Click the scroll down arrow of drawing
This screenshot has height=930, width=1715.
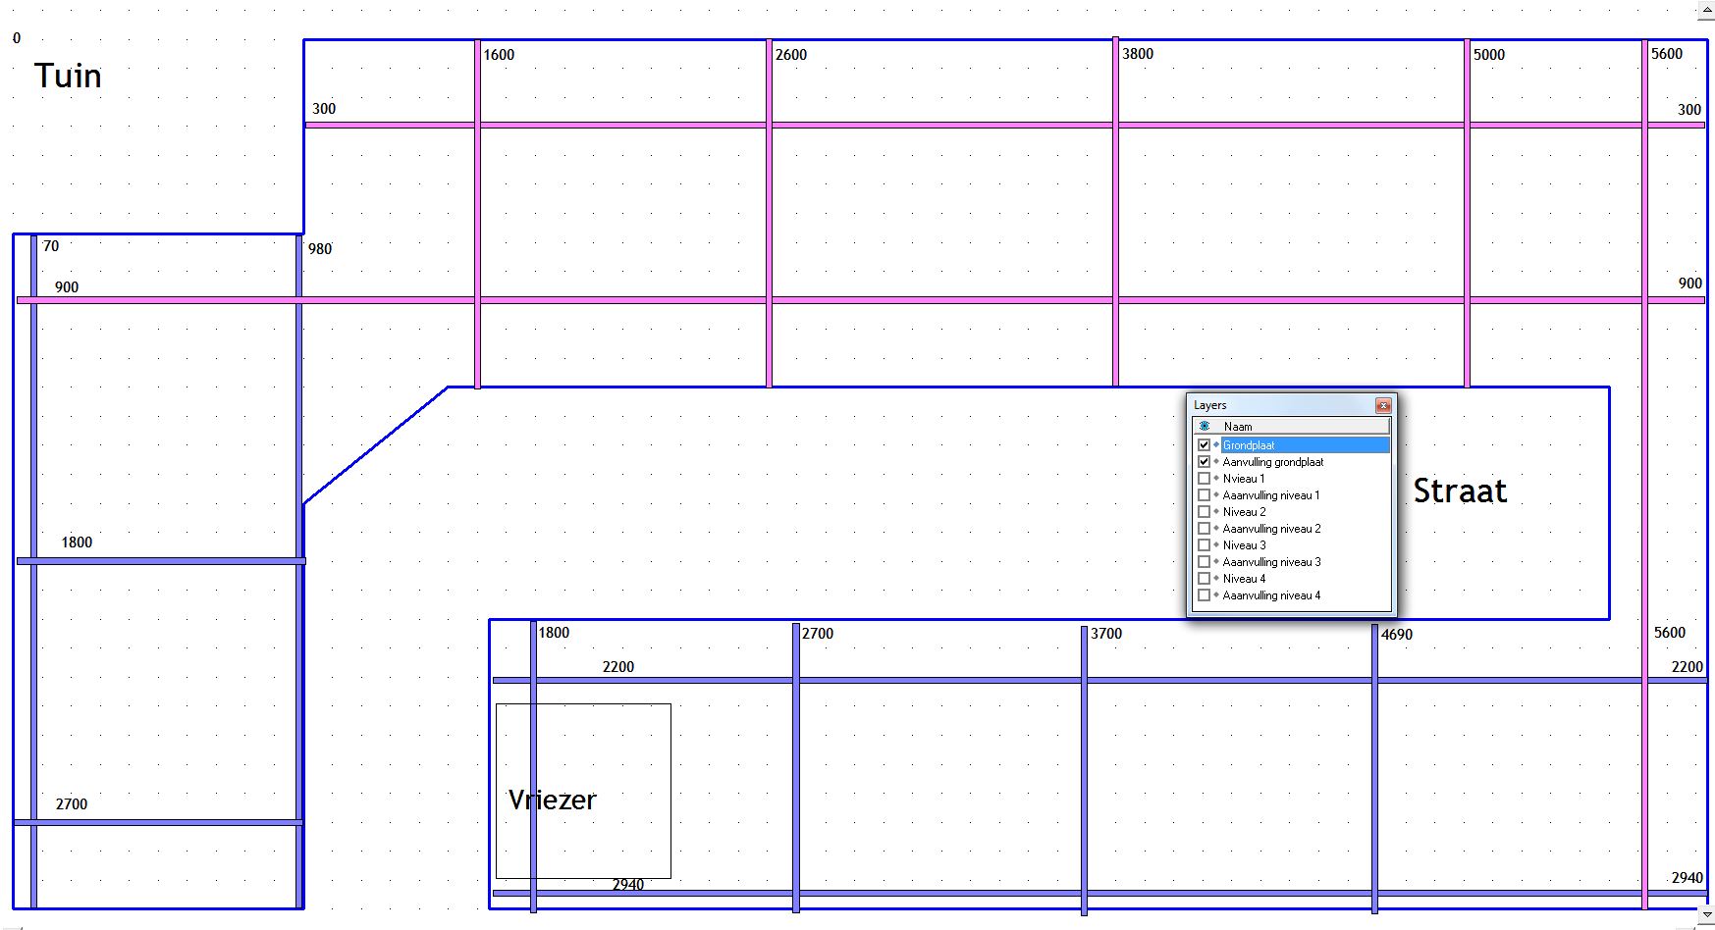coord(1706,914)
